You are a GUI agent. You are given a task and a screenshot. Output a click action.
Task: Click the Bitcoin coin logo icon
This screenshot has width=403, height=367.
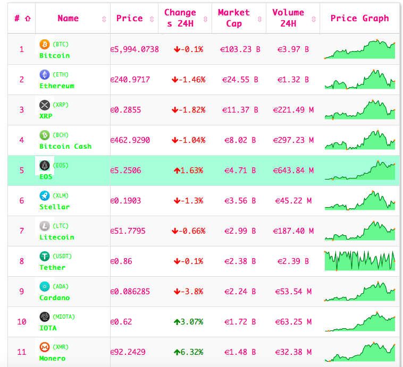(45, 44)
